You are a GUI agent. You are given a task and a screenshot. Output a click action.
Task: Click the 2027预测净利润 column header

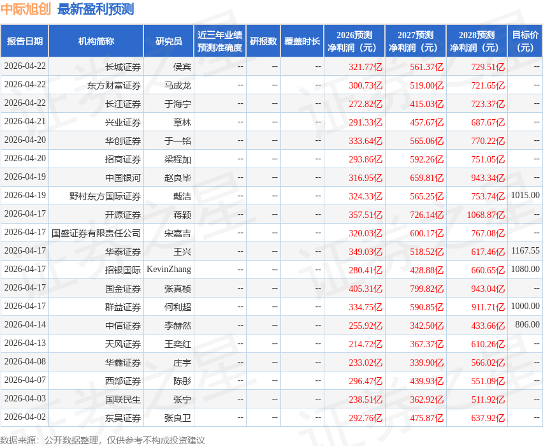(416, 41)
